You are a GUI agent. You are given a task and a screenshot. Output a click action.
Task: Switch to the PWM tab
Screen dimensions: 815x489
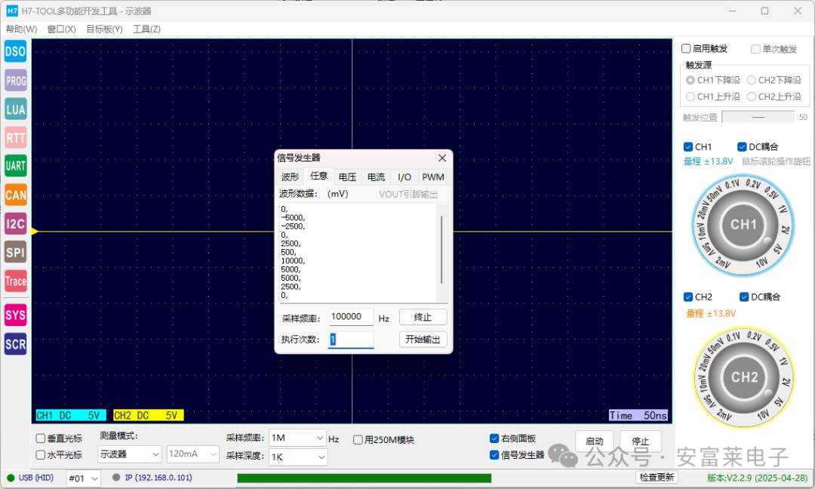432,176
